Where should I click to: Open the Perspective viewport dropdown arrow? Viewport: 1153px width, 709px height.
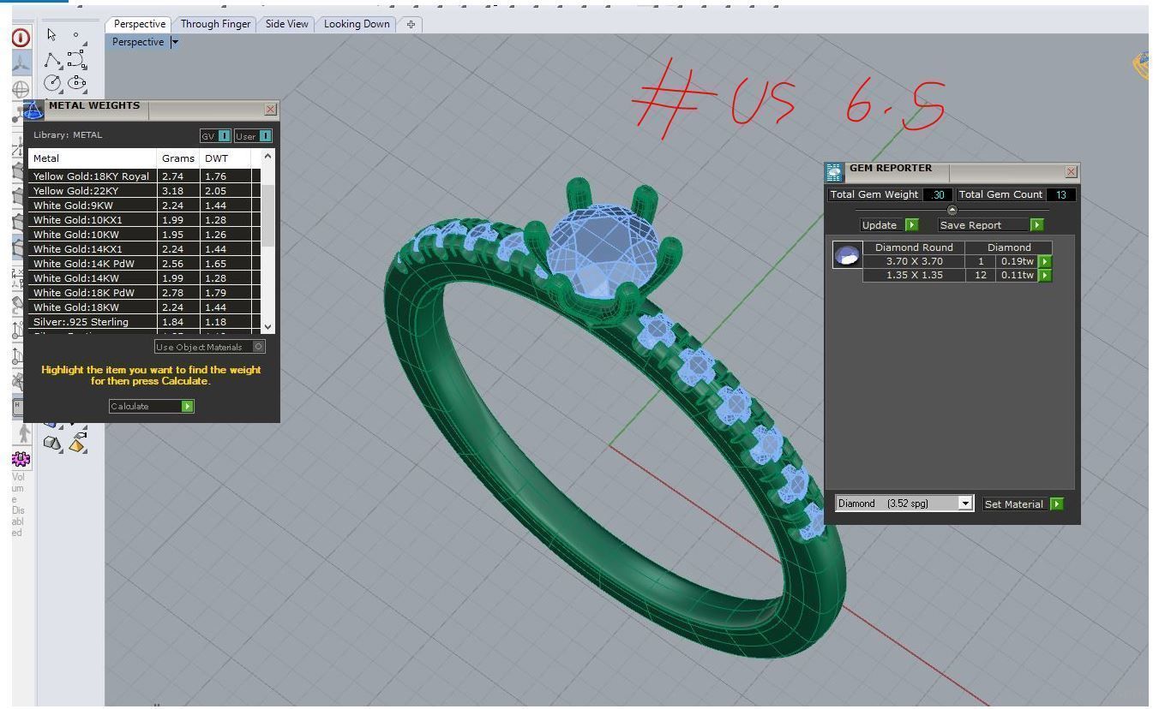tap(175, 42)
